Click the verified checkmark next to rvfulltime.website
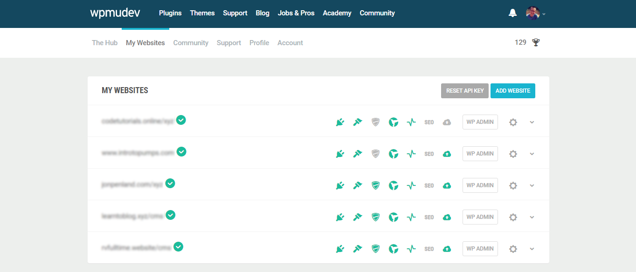The width and height of the screenshot is (636, 272). click(178, 246)
